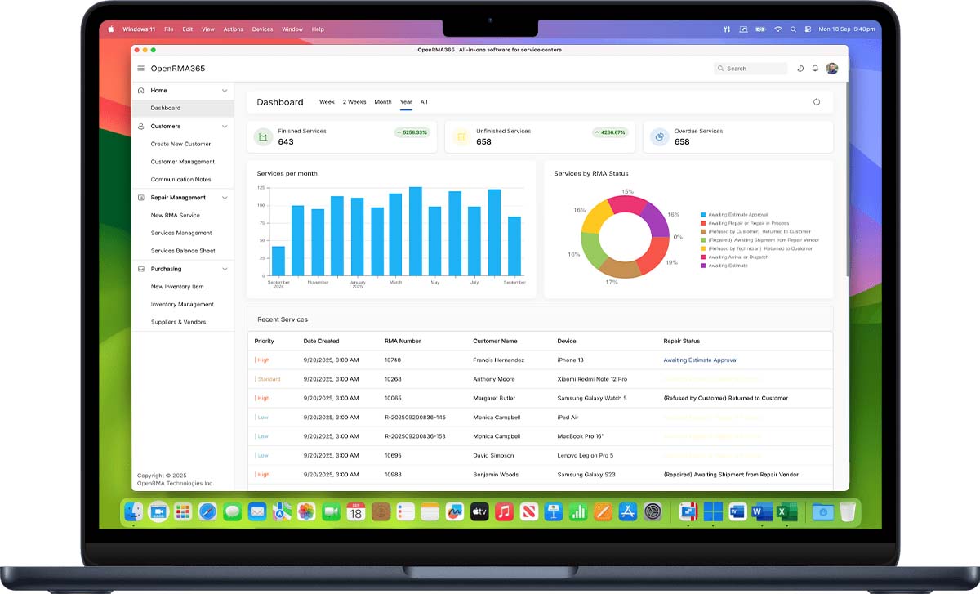Select the Customers icon in the sidebar
Viewport: 980px width, 594px height.
(141, 126)
